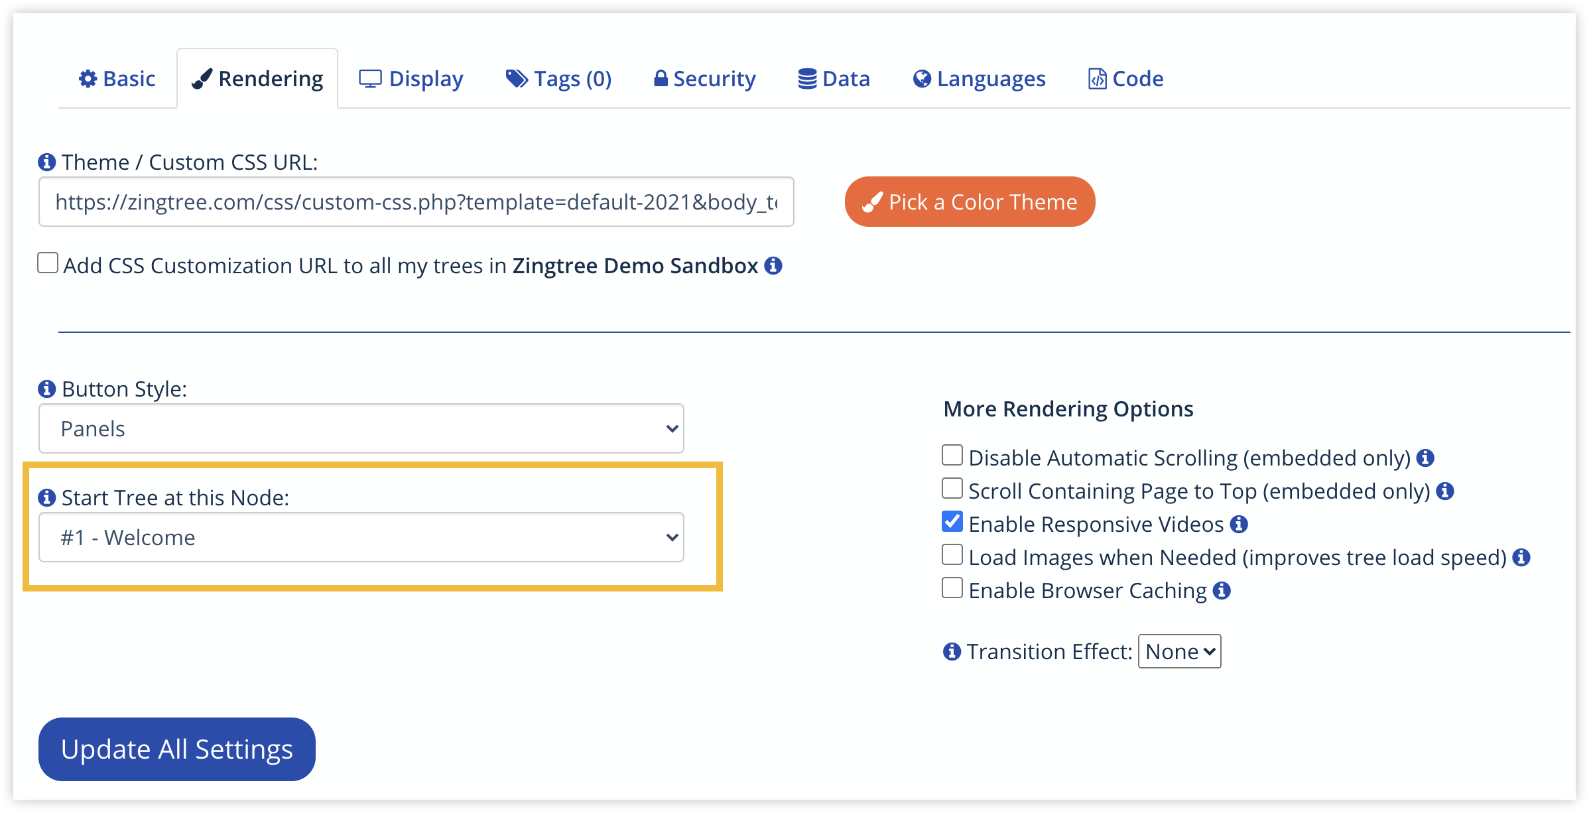This screenshot has height=813, width=1589.
Task: Click the info icon beside Theme / Custom CSS URL
Action: coord(46,160)
